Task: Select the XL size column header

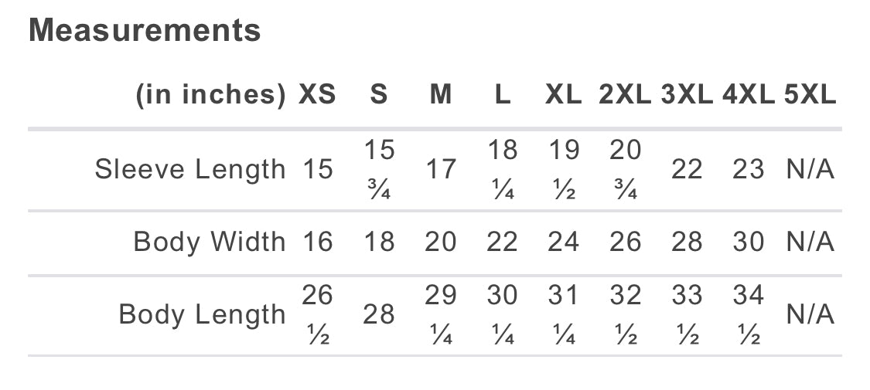Action: tap(563, 95)
